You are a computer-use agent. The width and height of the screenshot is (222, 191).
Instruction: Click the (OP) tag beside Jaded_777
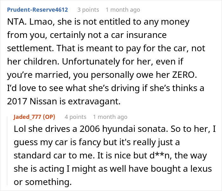coord(49,117)
